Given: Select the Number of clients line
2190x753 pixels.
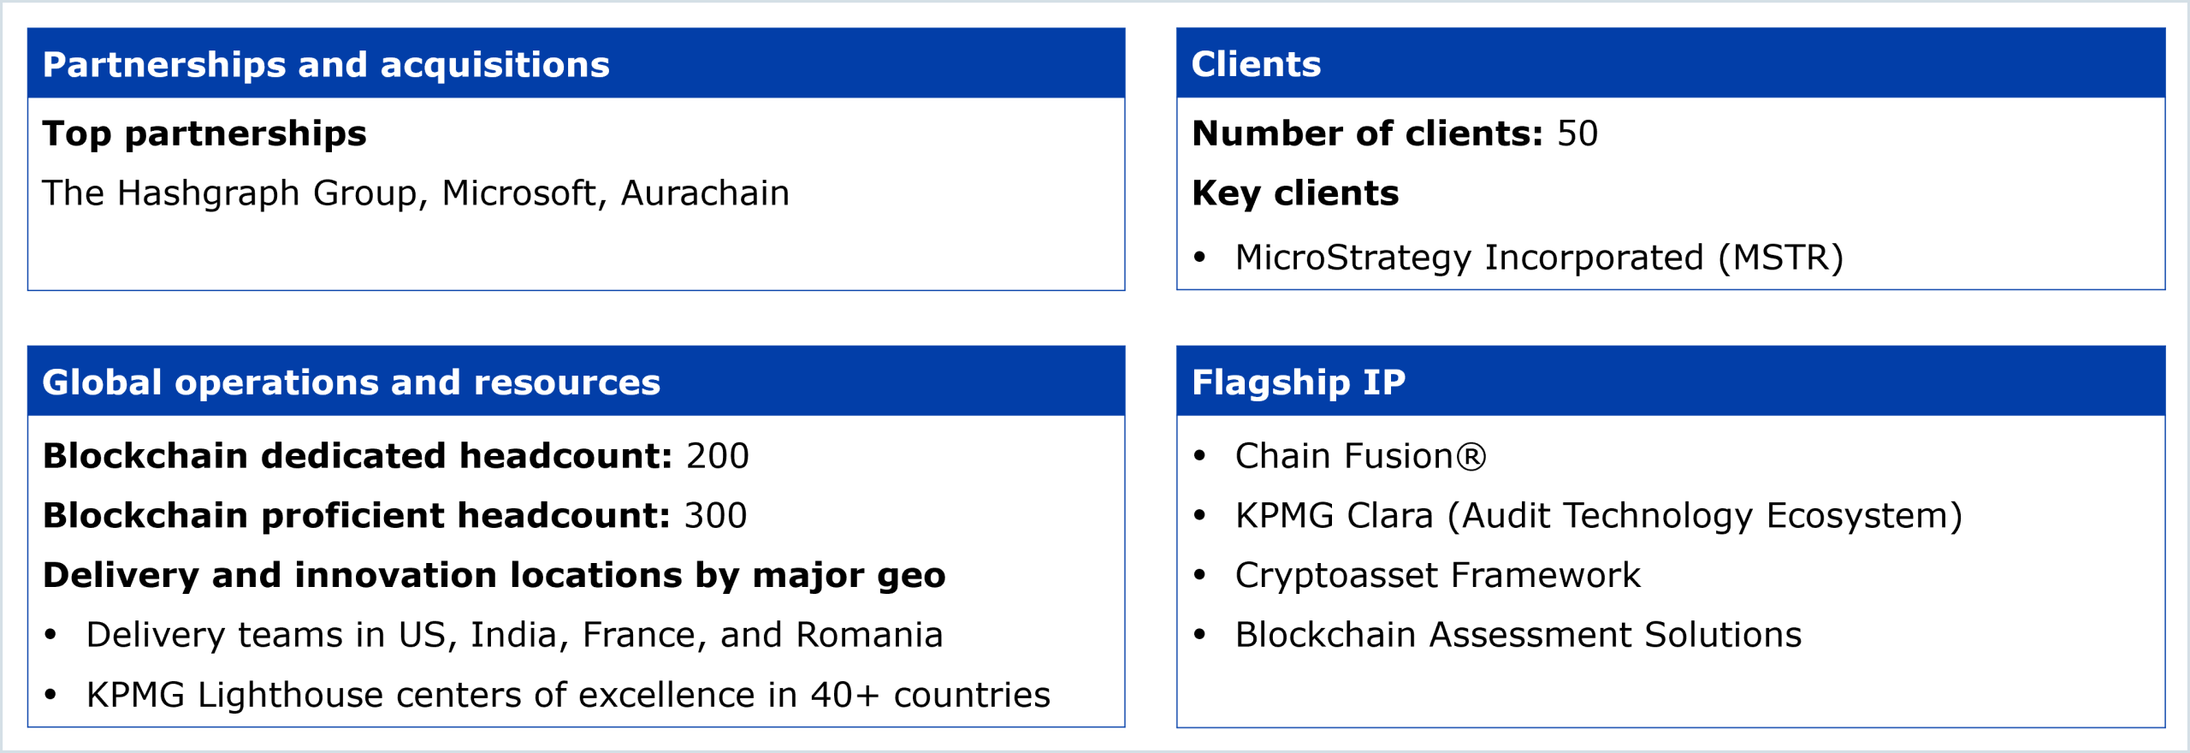Looking at the screenshot, I should point(1394,133).
